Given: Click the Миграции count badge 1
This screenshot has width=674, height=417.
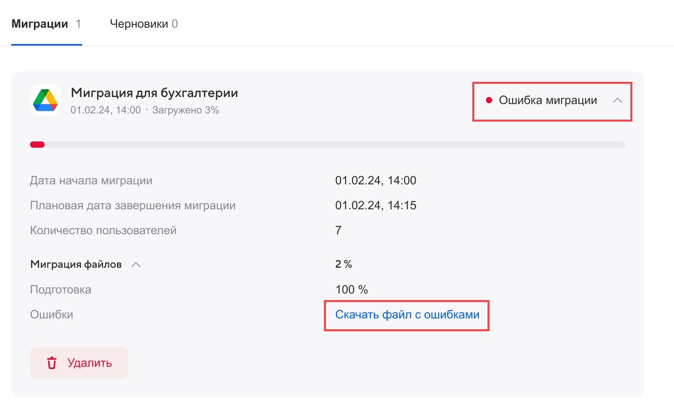Looking at the screenshot, I should (78, 24).
